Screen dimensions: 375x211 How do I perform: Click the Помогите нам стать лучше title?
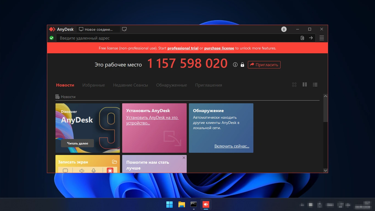148,165
